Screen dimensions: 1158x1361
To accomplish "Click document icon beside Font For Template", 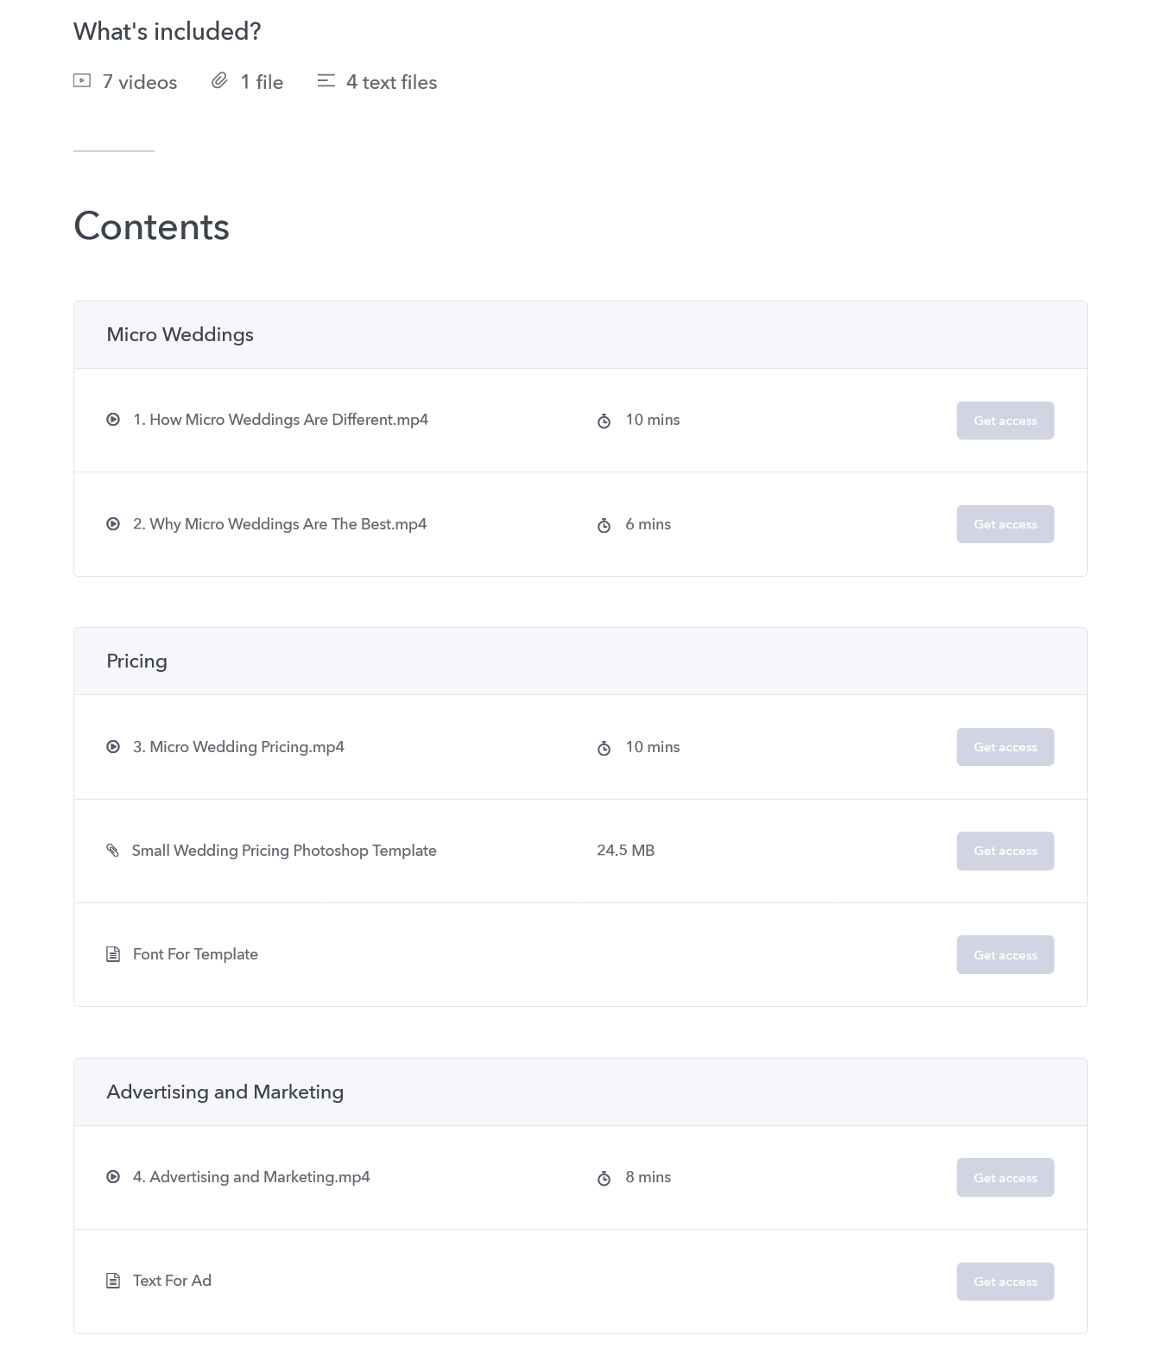I will click(x=113, y=954).
